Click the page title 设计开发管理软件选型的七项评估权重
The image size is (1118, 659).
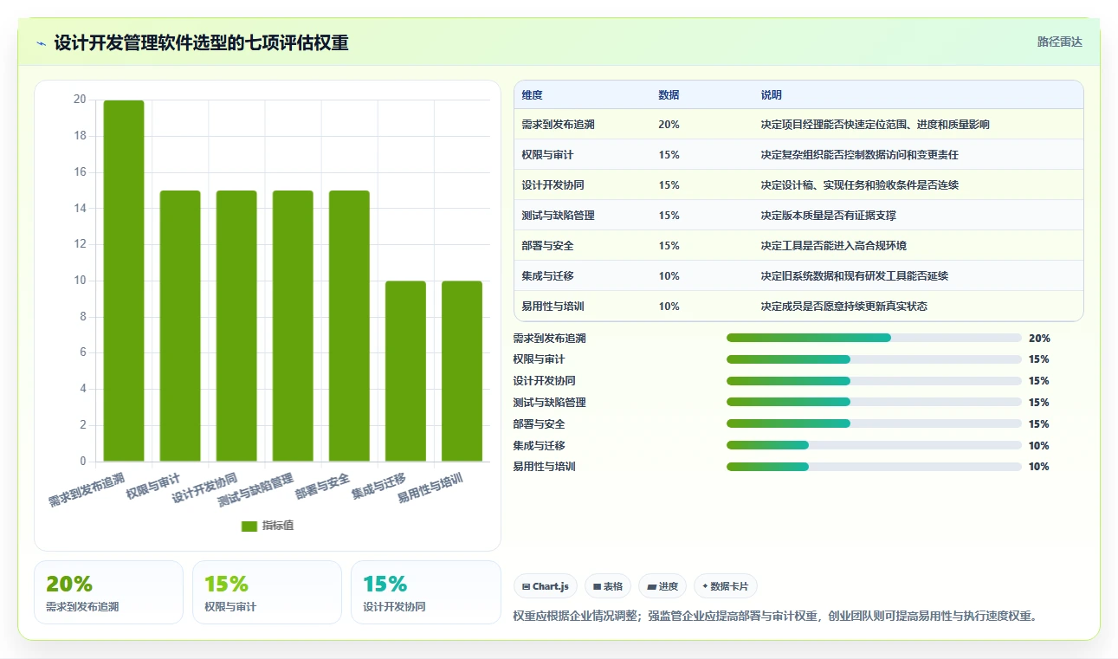pos(201,42)
